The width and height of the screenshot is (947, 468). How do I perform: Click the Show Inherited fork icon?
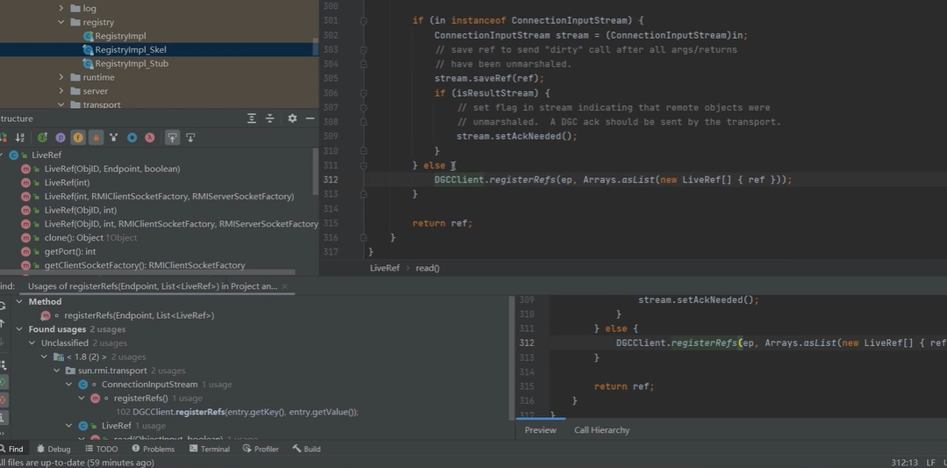(113, 138)
